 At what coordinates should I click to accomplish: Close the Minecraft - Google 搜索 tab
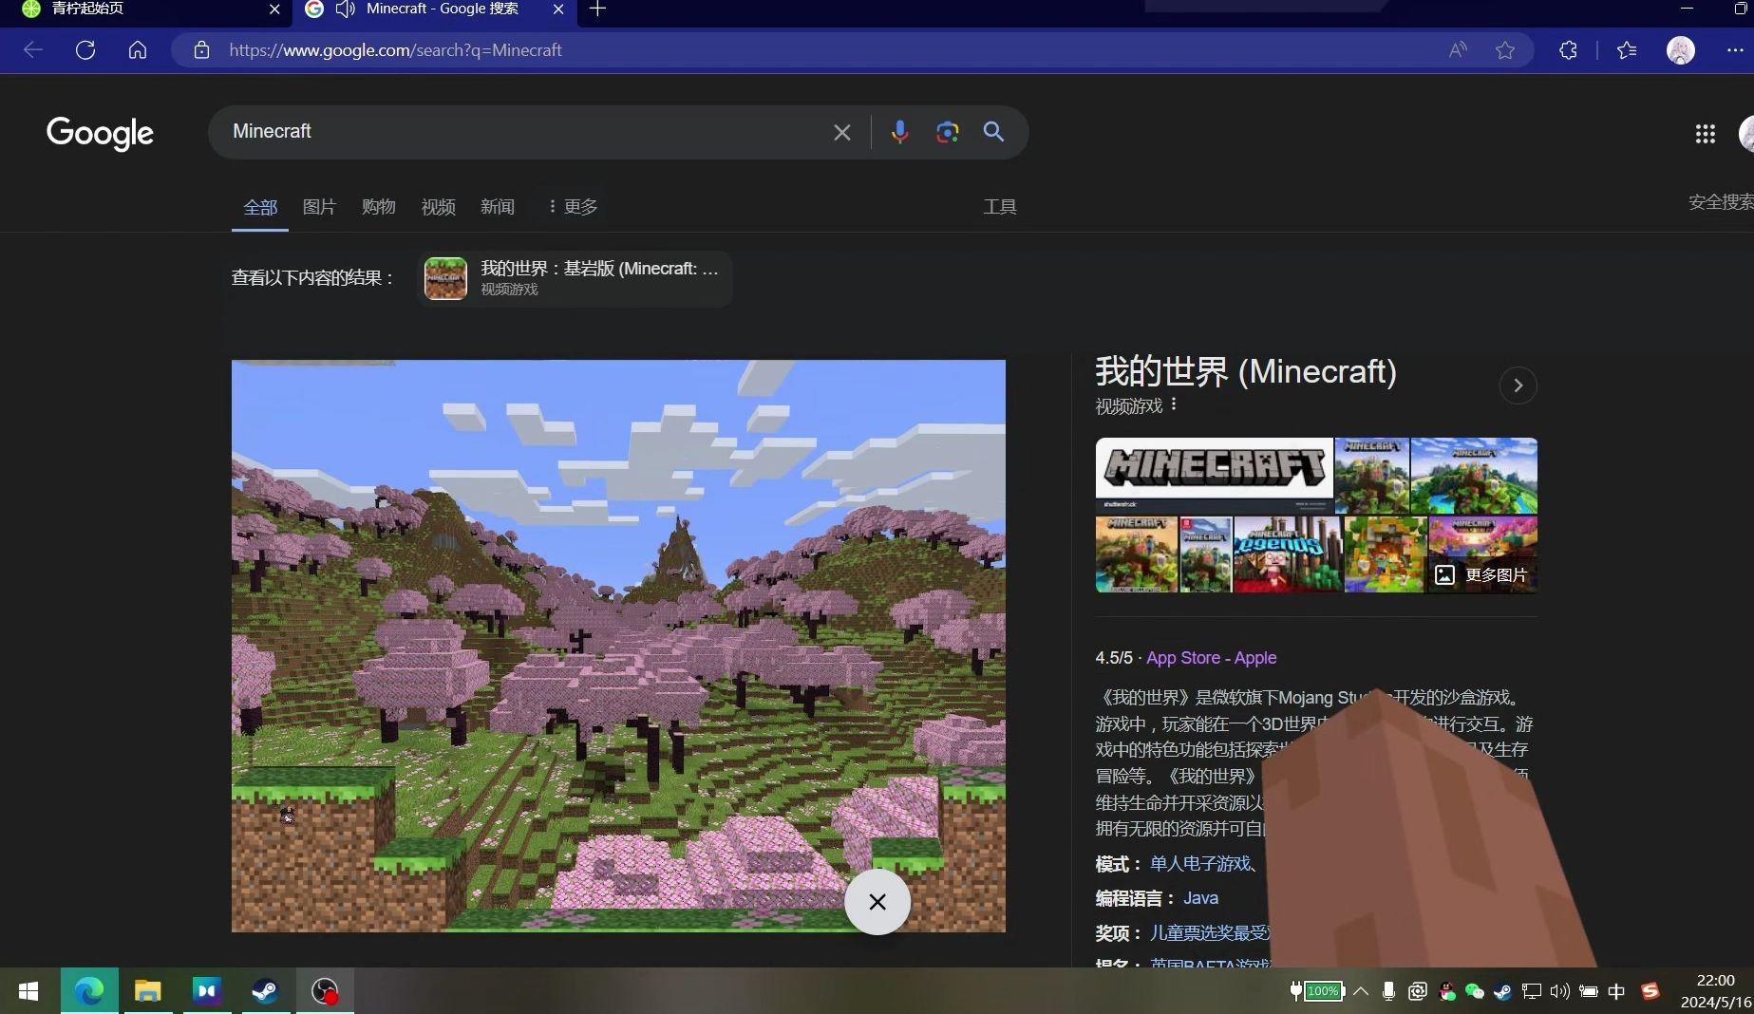point(558,9)
